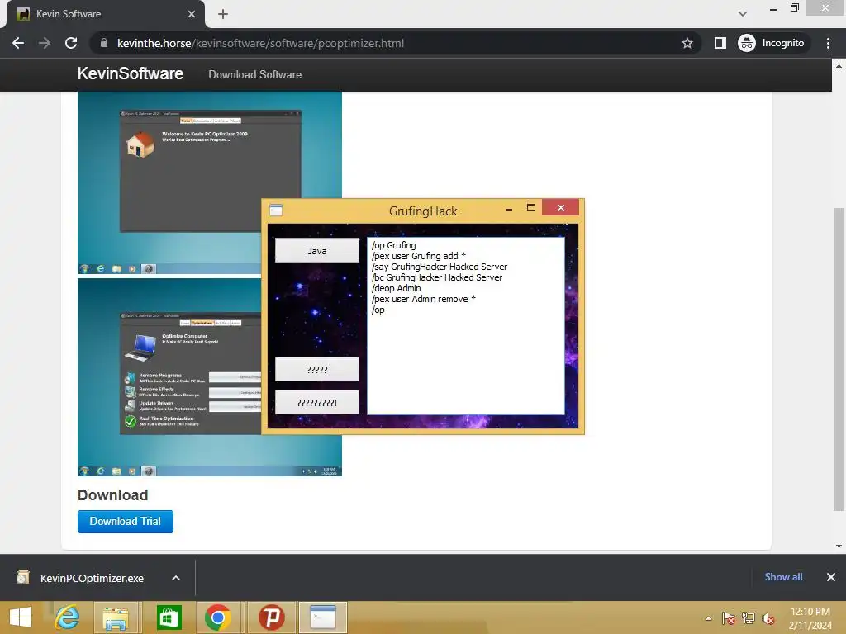Click Show all downloads
Screen dimensions: 846x634
click(783, 577)
